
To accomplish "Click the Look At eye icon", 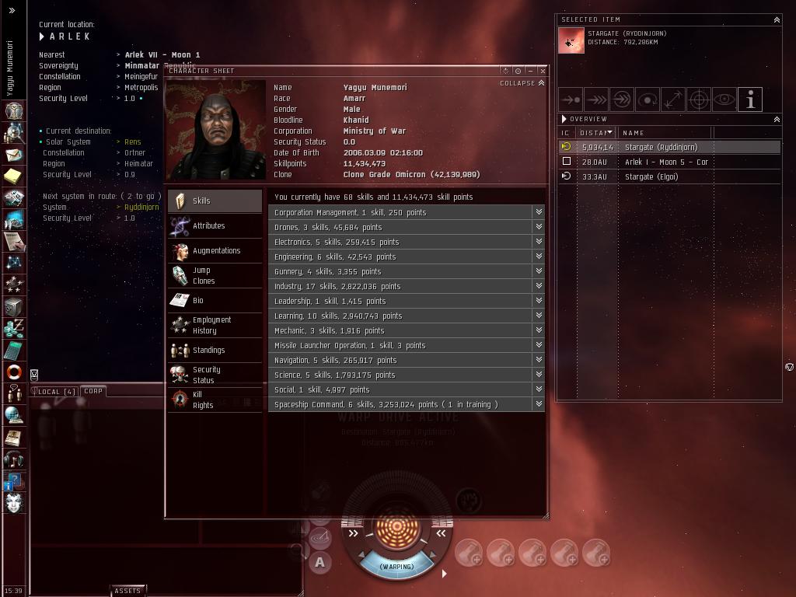I will click(724, 99).
